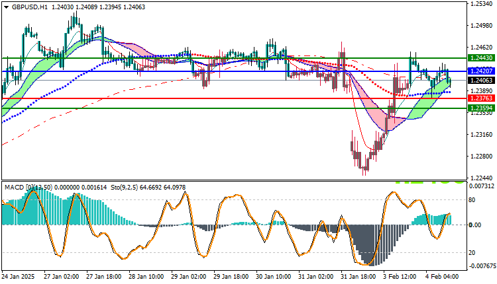Click the 29 Jan 18:00 time label

coord(231,277)
